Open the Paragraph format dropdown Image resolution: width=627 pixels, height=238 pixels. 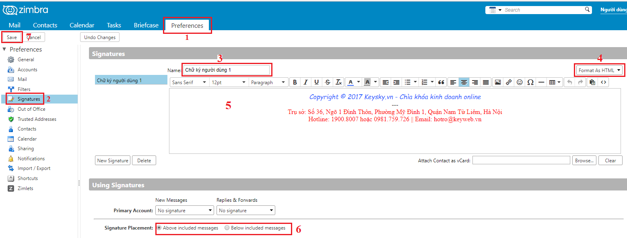[268, 82]
